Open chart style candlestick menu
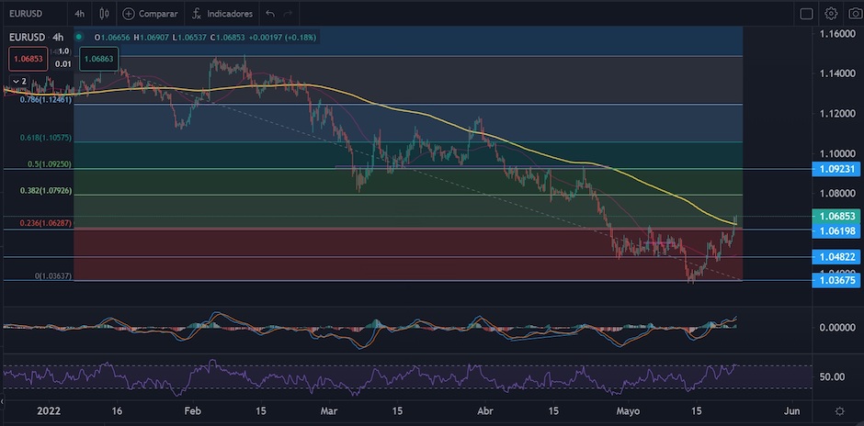Image resolution: width=864 pixels, height=426 pixels. (104, 14)
